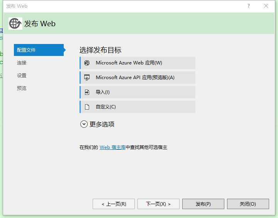The height and width of the screenshot is (218, 278).
Task: Select the 导入(I) publish target
Action: pyautogui.click(x=137, y=92)
